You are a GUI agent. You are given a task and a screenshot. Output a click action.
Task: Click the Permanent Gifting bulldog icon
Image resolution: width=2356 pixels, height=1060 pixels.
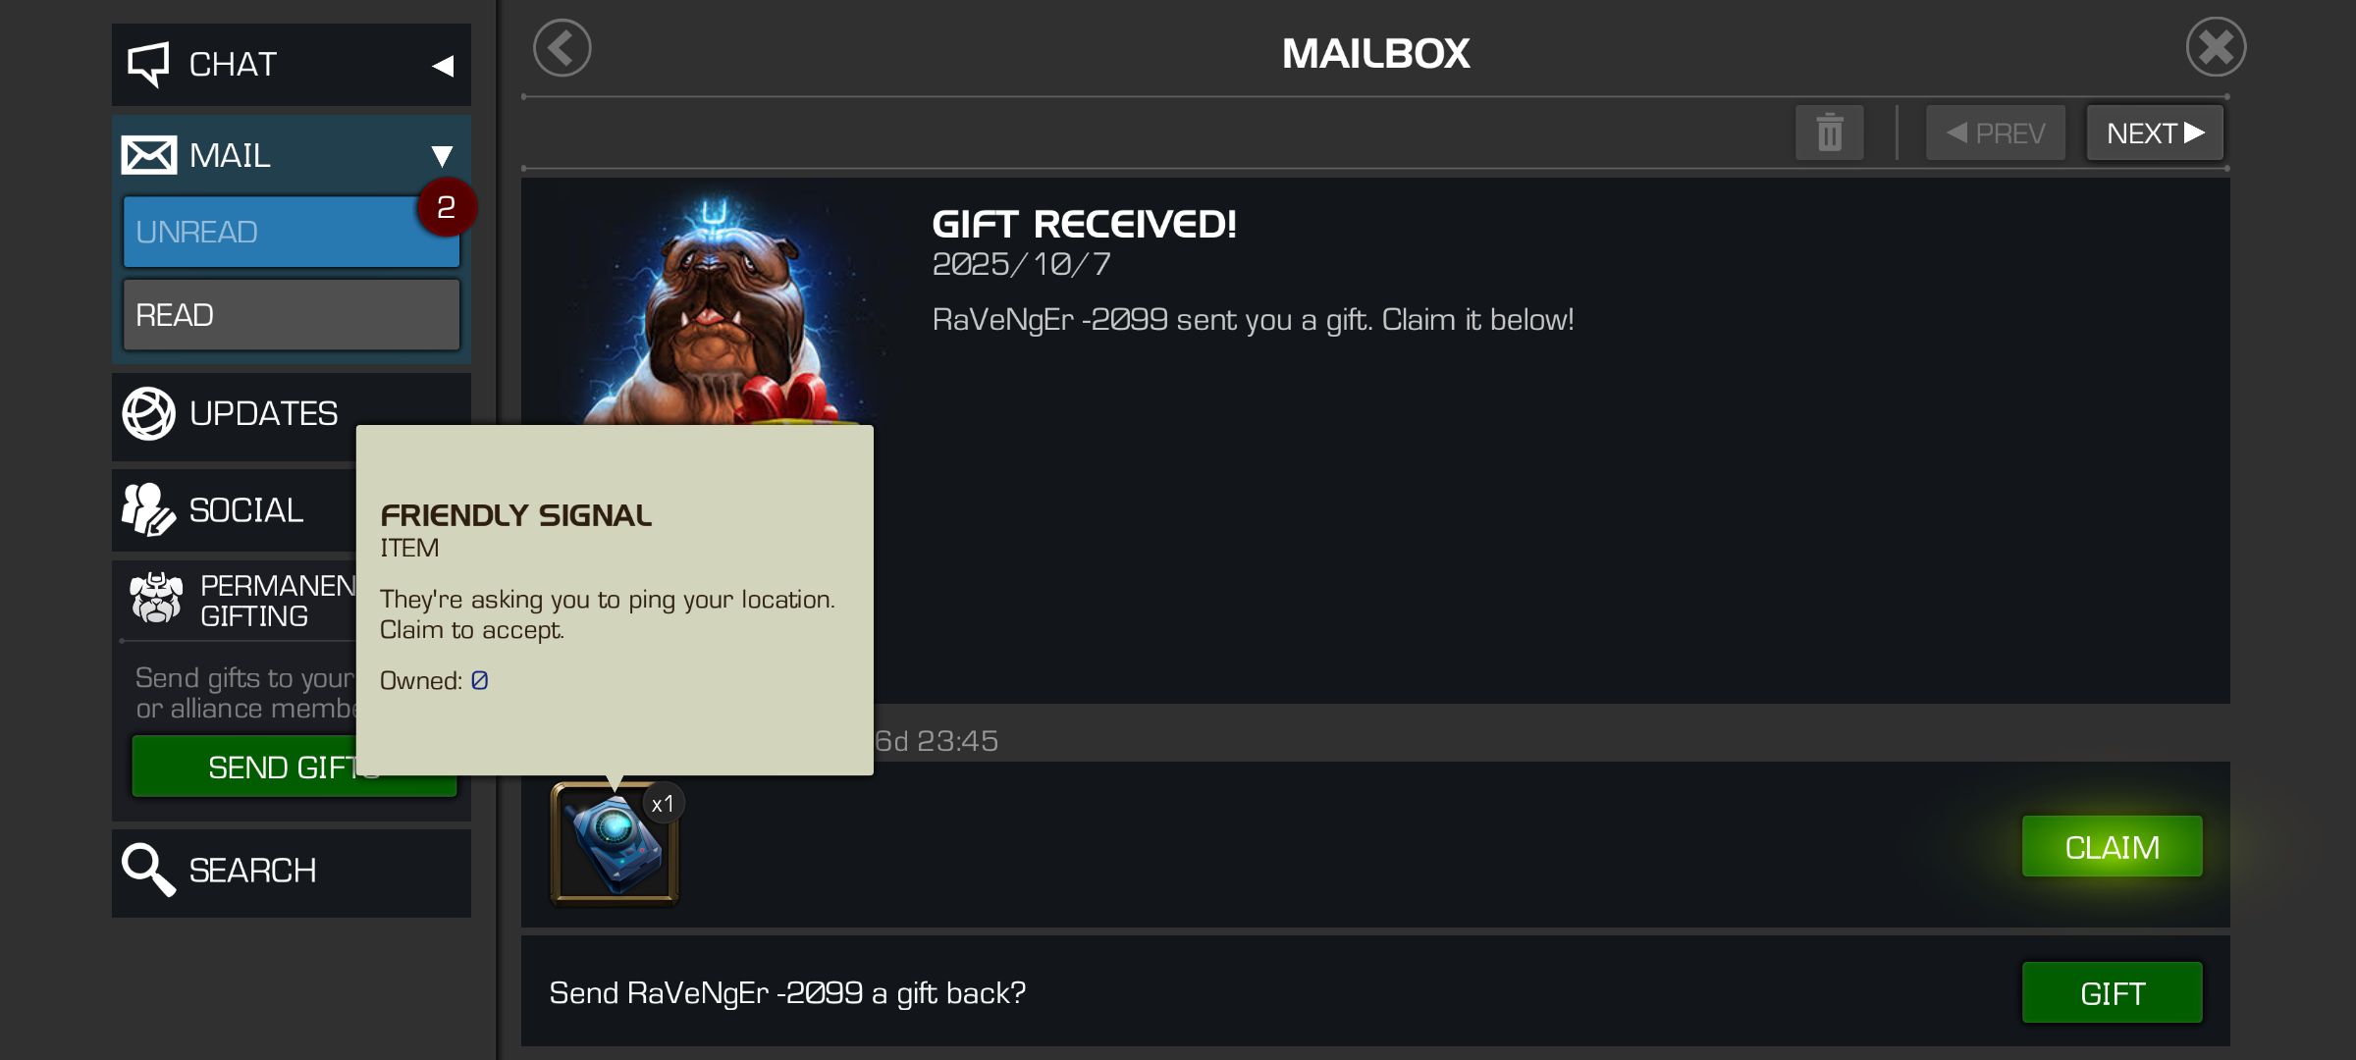(156, 599)
